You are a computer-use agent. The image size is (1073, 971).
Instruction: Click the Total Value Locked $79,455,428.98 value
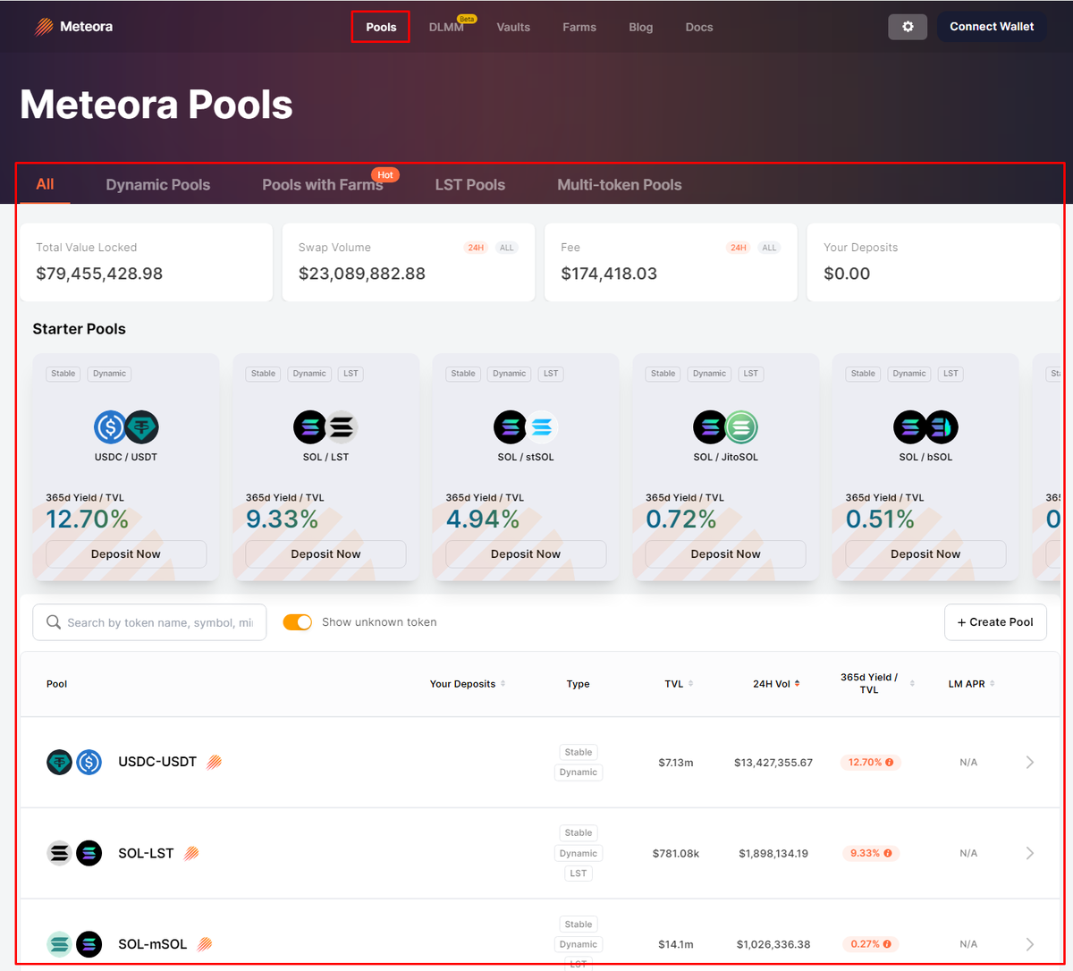(99, 274)
